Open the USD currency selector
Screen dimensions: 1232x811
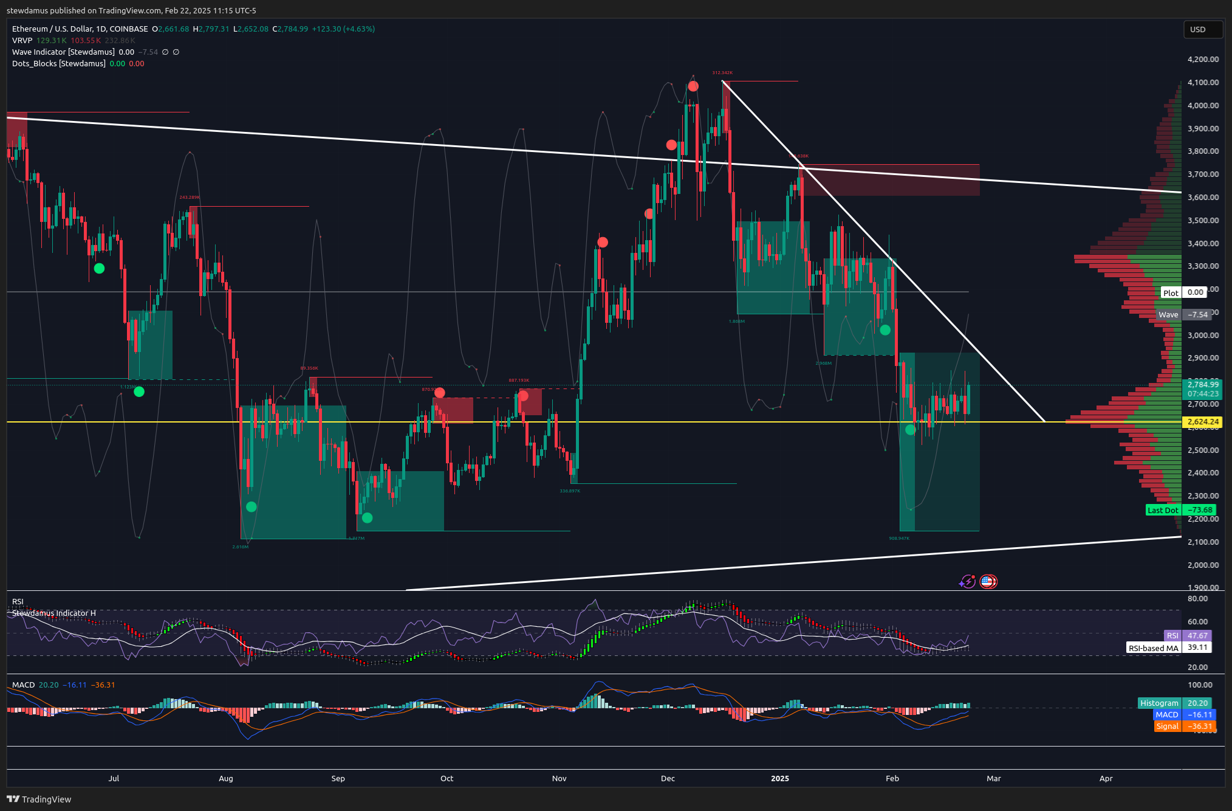click(x=1203, y=29)
